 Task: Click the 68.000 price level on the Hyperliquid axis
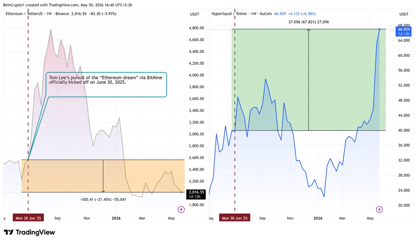[x=405, y=25]
